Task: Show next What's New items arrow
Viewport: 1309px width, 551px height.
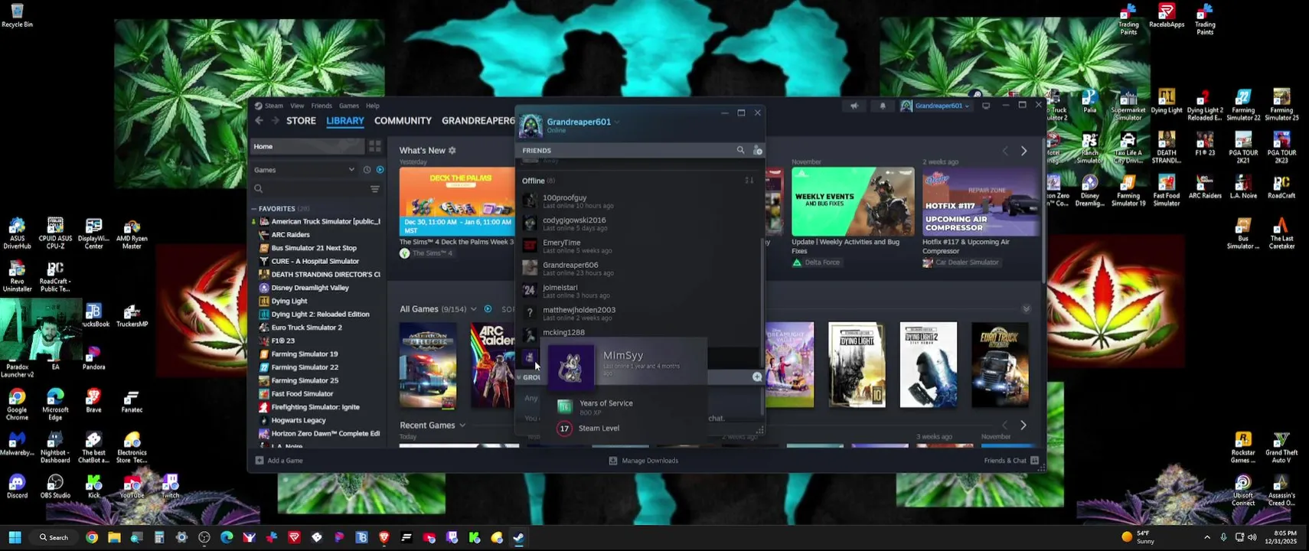Action: [x=1024, y=152]
